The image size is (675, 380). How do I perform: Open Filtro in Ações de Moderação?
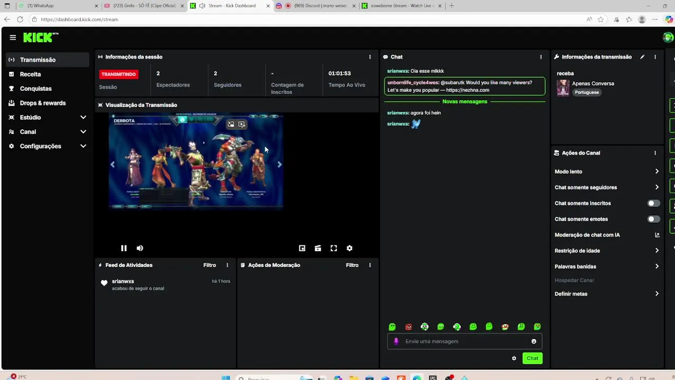[x=352, y=265]
